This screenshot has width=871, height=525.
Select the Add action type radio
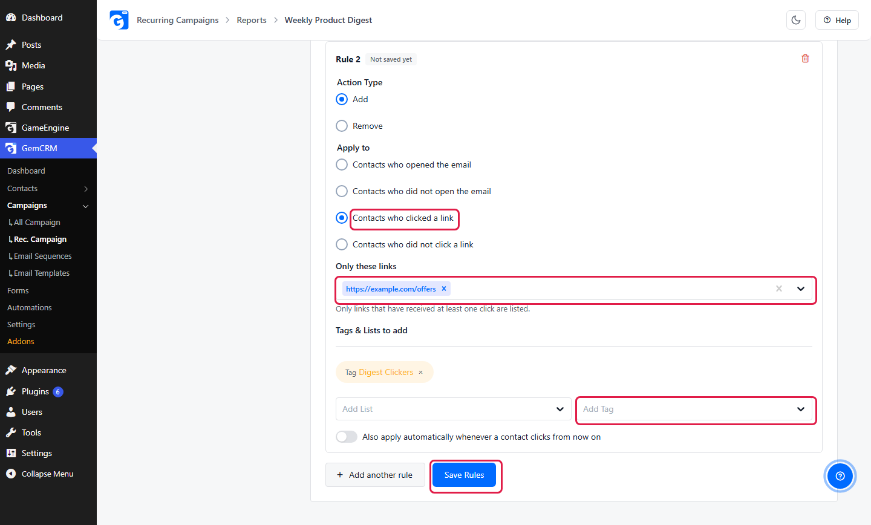coord(342,99)
